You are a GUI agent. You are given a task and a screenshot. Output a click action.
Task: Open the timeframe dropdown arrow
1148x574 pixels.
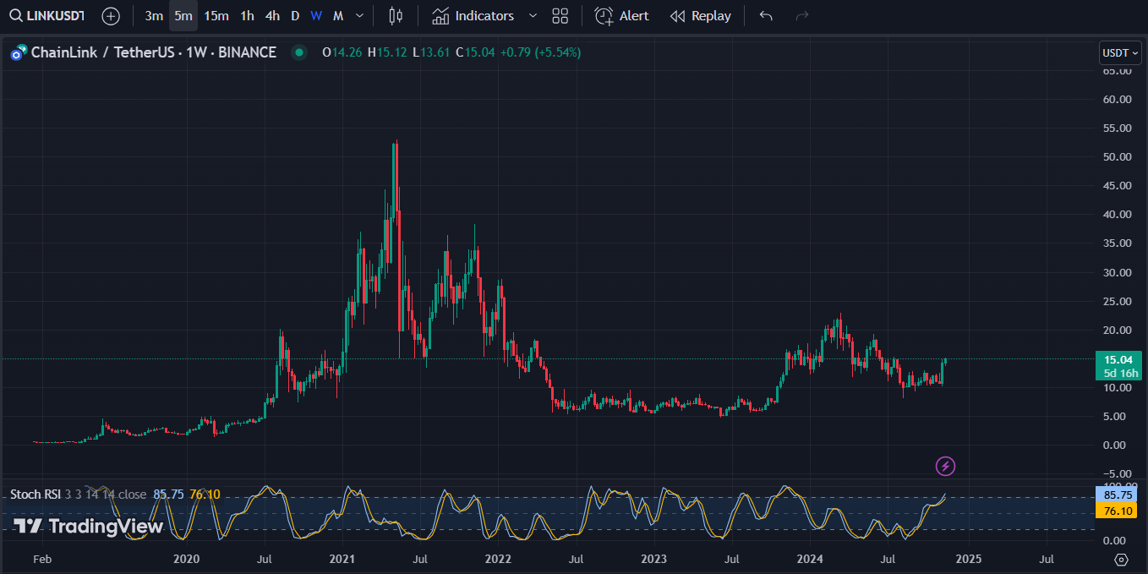tap(358, 15)
